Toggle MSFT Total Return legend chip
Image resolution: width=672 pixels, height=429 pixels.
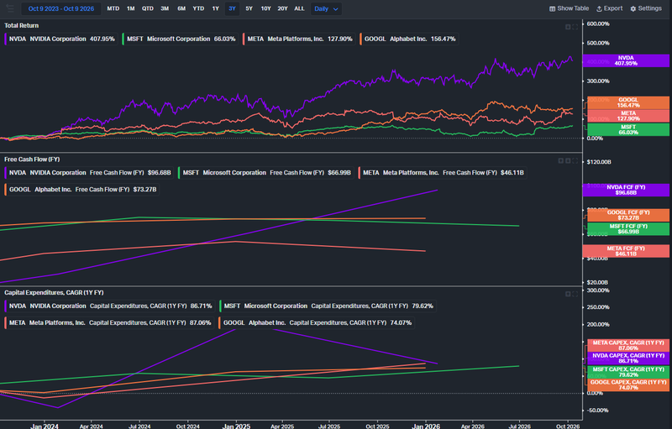click(180, 39)
